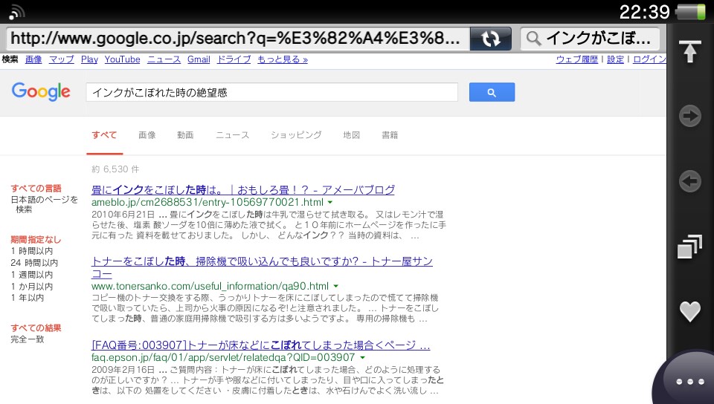
Task: Open the FAQ番号:003907 result title
Action: point(261,345)
